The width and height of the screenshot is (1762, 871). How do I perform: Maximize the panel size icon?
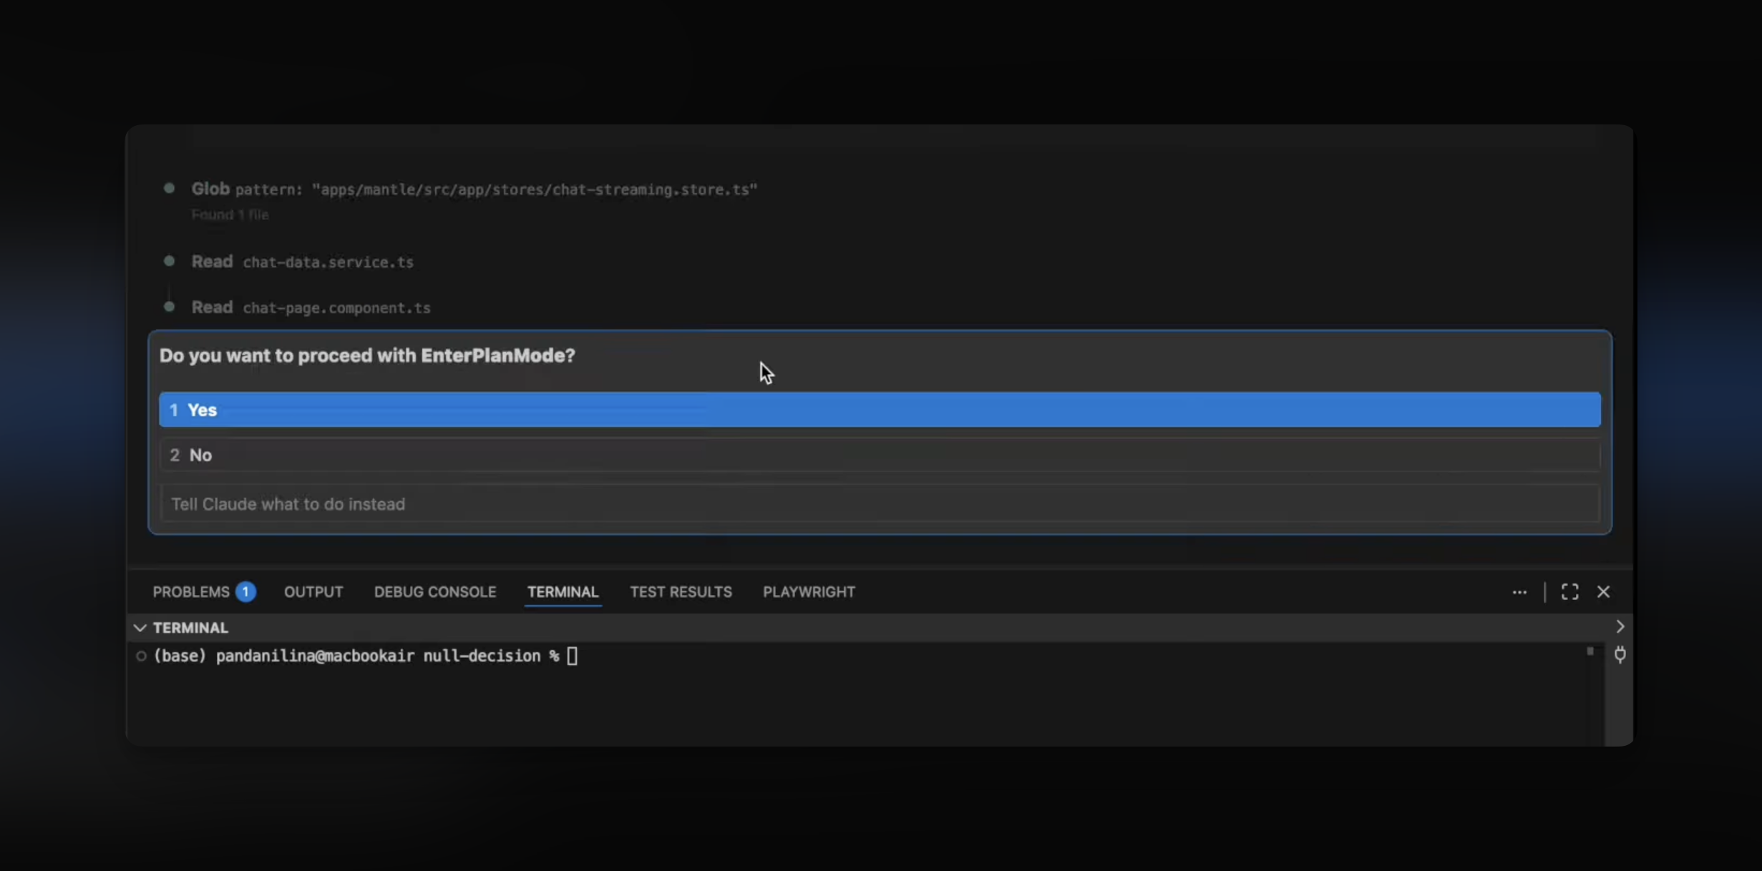coord(1569,592)
